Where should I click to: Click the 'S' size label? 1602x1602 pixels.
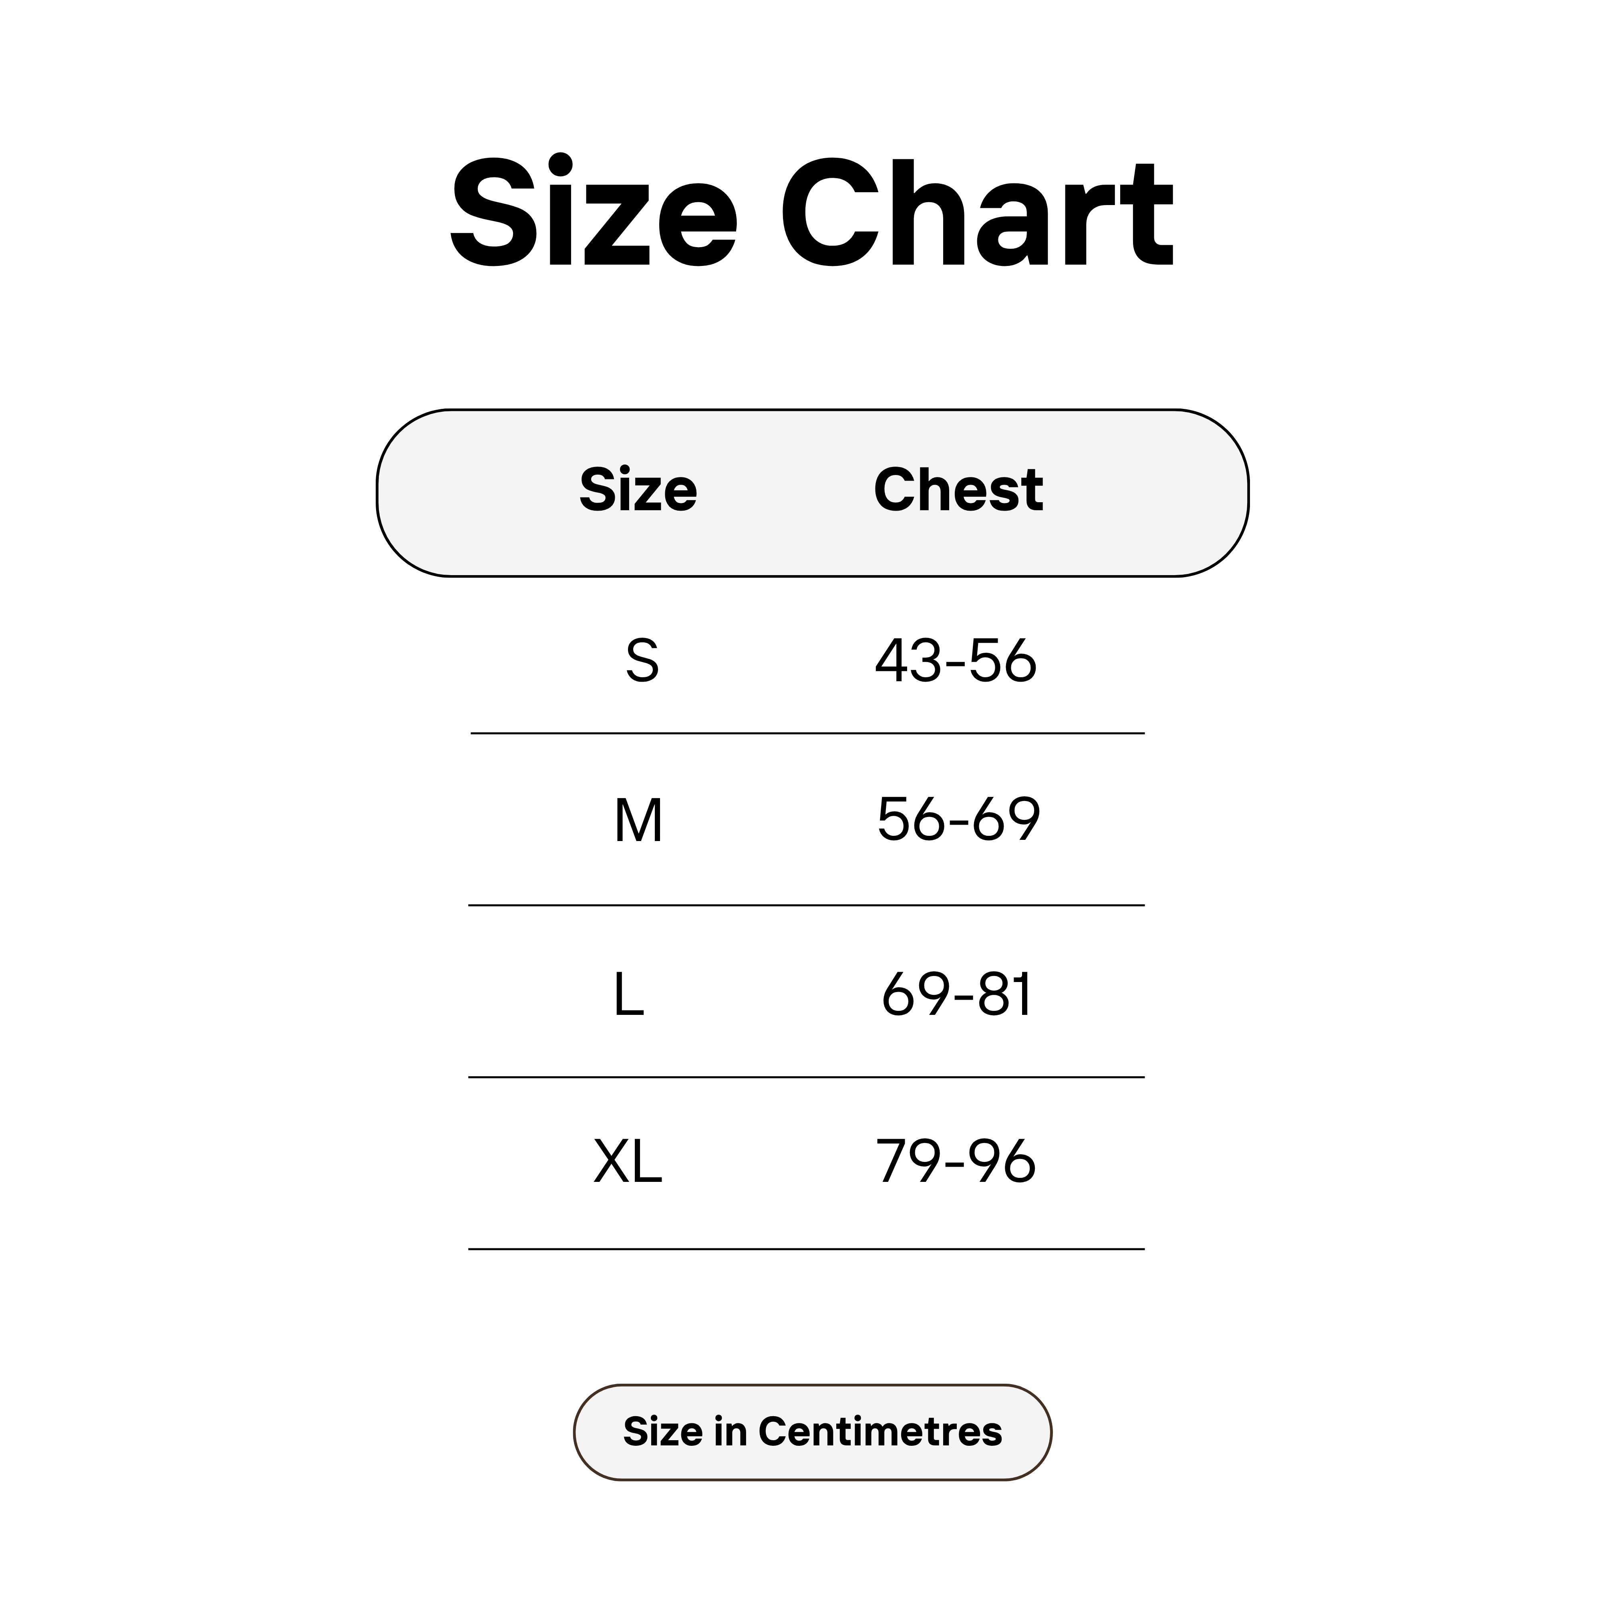642,662
